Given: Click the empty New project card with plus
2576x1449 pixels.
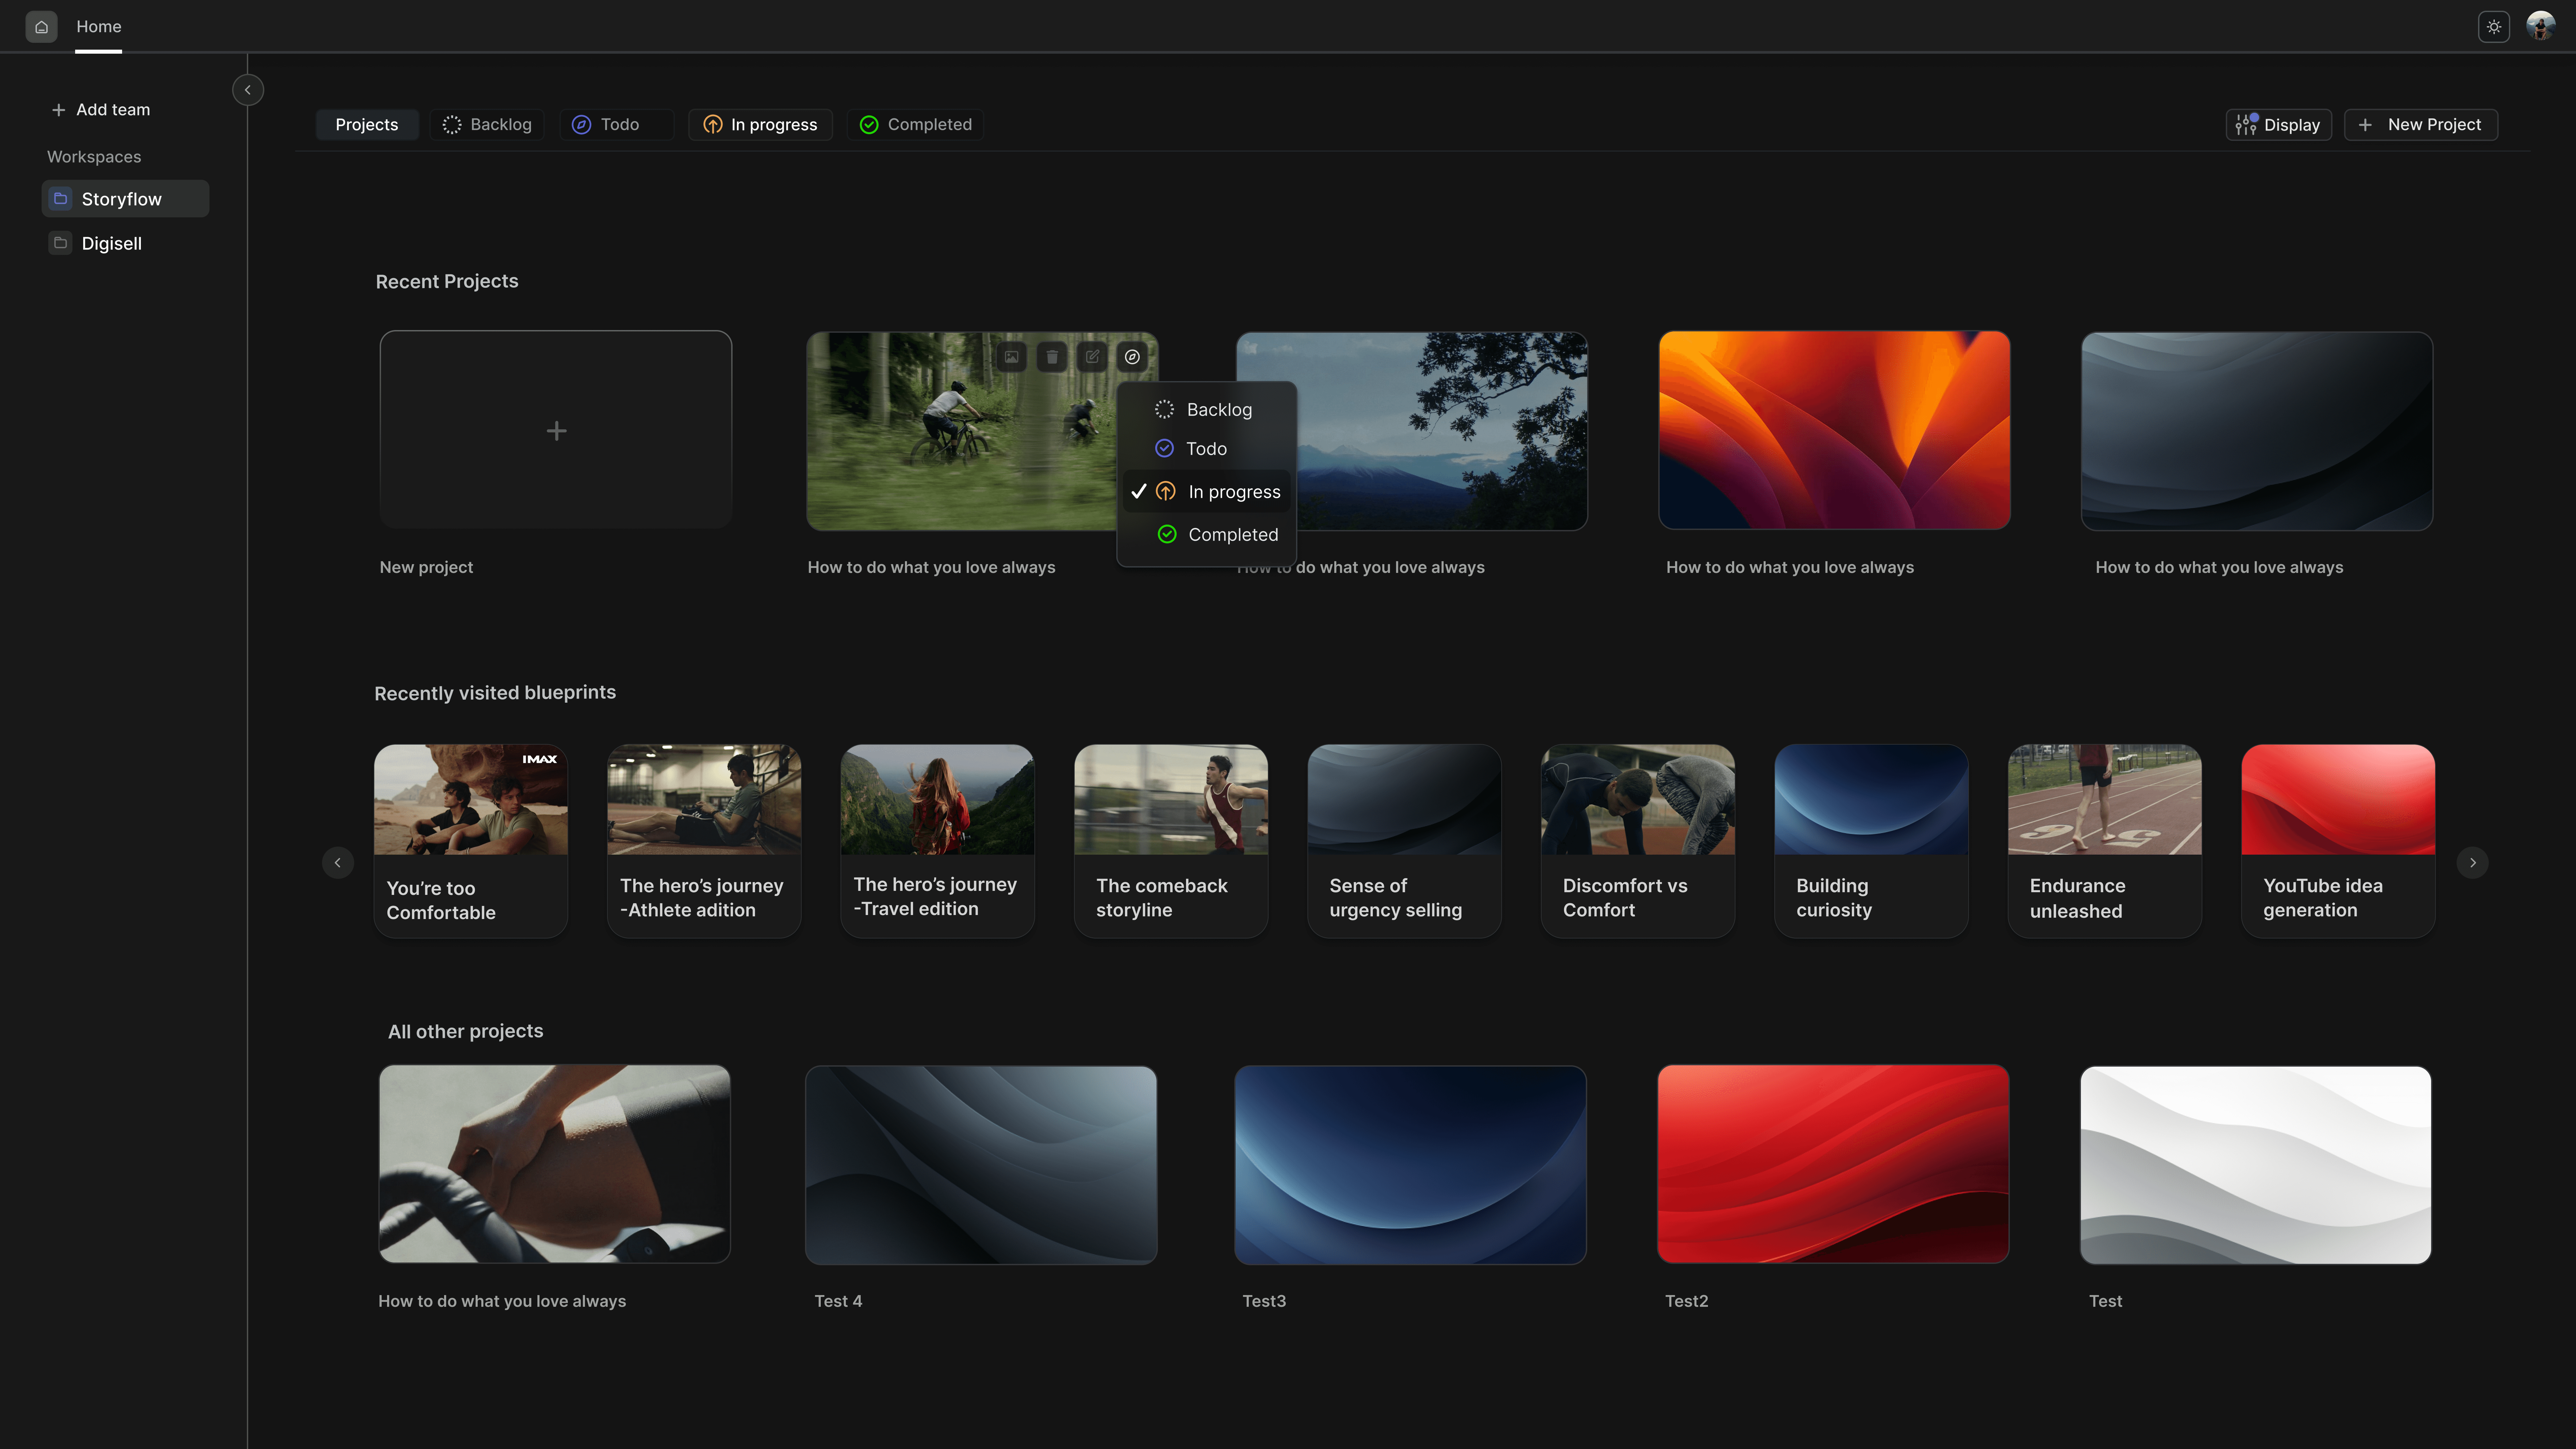Looking at the screenshot, I should (x=556, y=430).
